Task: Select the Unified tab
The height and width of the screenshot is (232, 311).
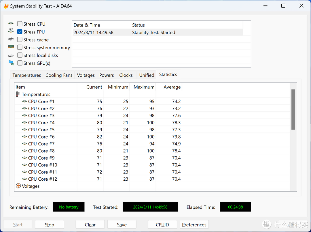Action: point(147,75)
